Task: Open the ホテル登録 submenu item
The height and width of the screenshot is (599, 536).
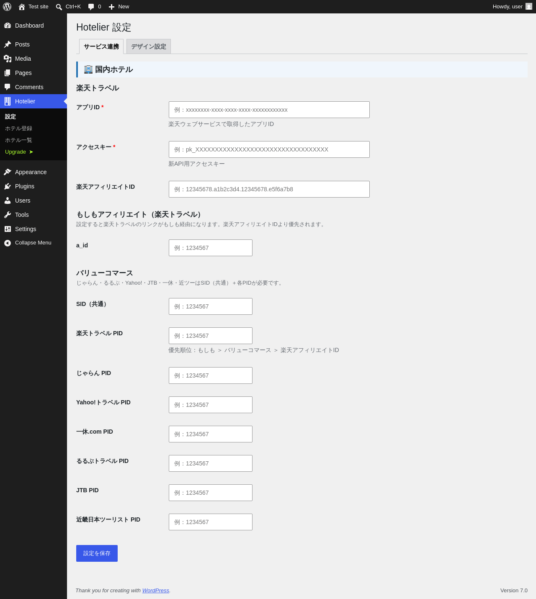Action: point(18,129)
